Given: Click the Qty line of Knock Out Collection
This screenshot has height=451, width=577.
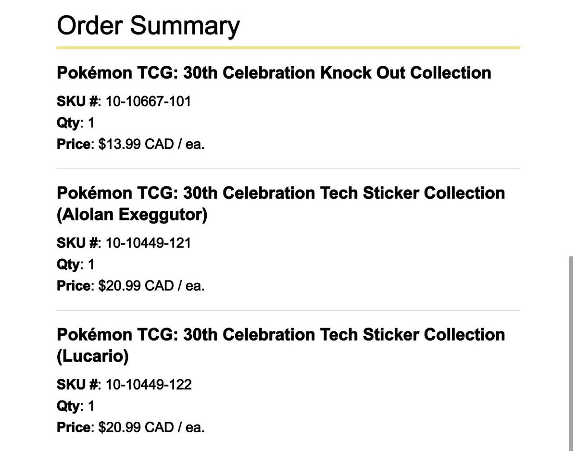Looking at the screenshot, I should 75,123.
